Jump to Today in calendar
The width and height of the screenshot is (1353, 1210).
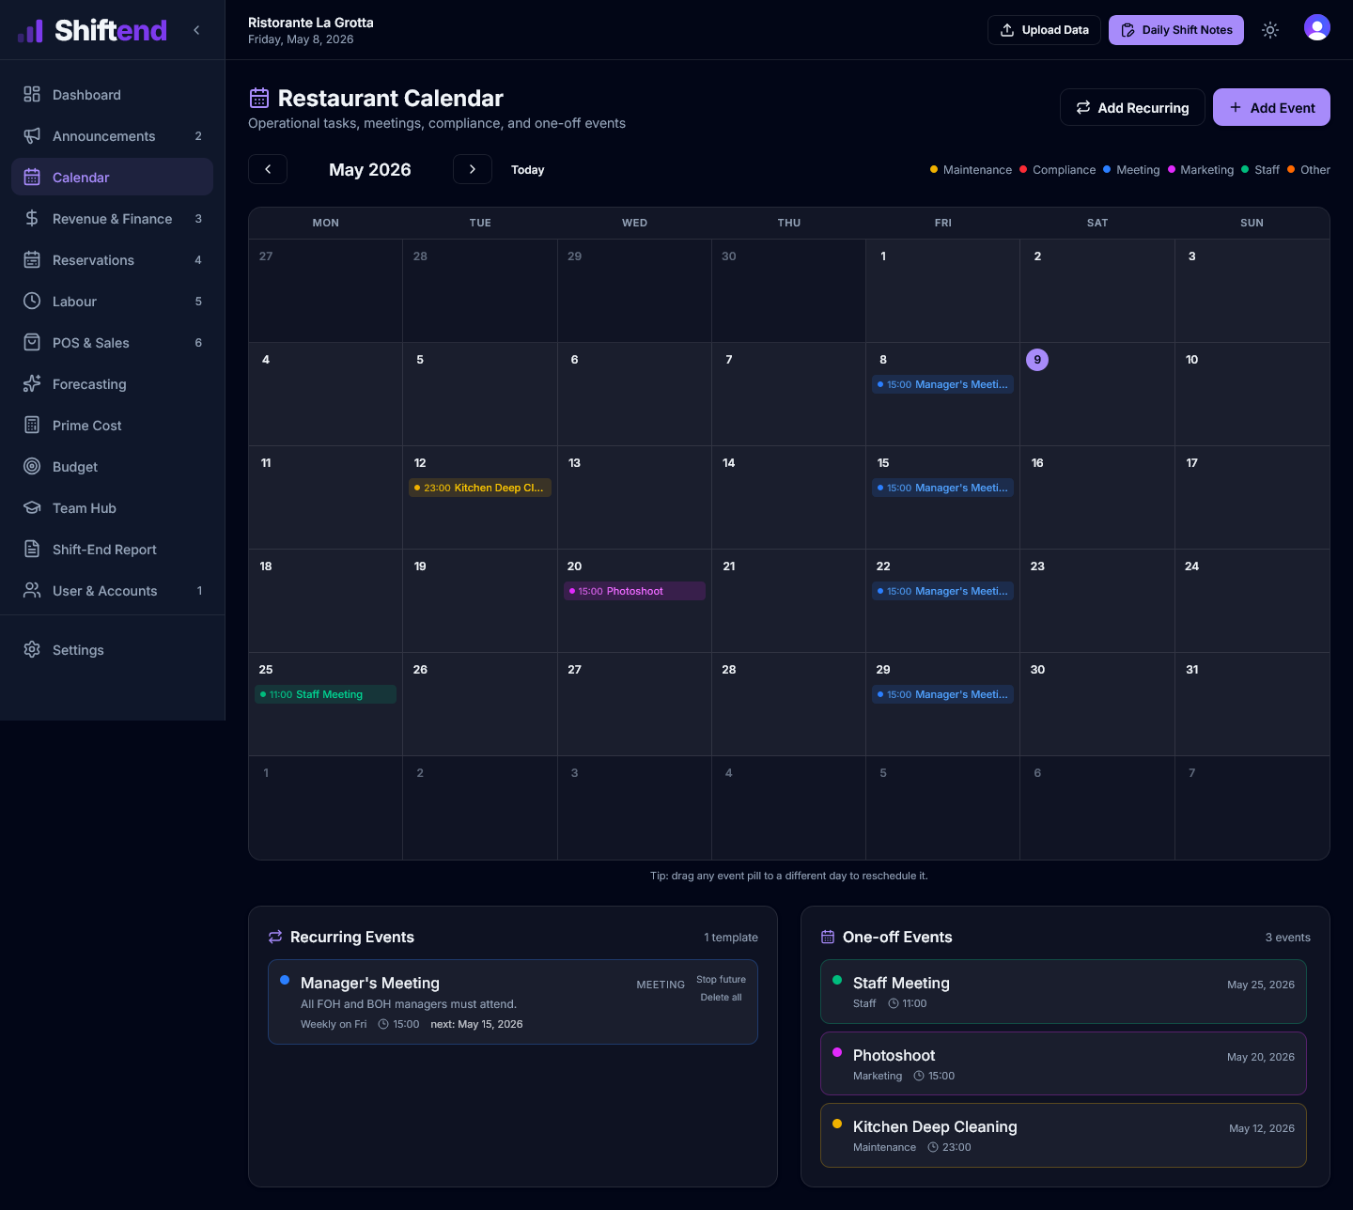click(x=528, y=170)
